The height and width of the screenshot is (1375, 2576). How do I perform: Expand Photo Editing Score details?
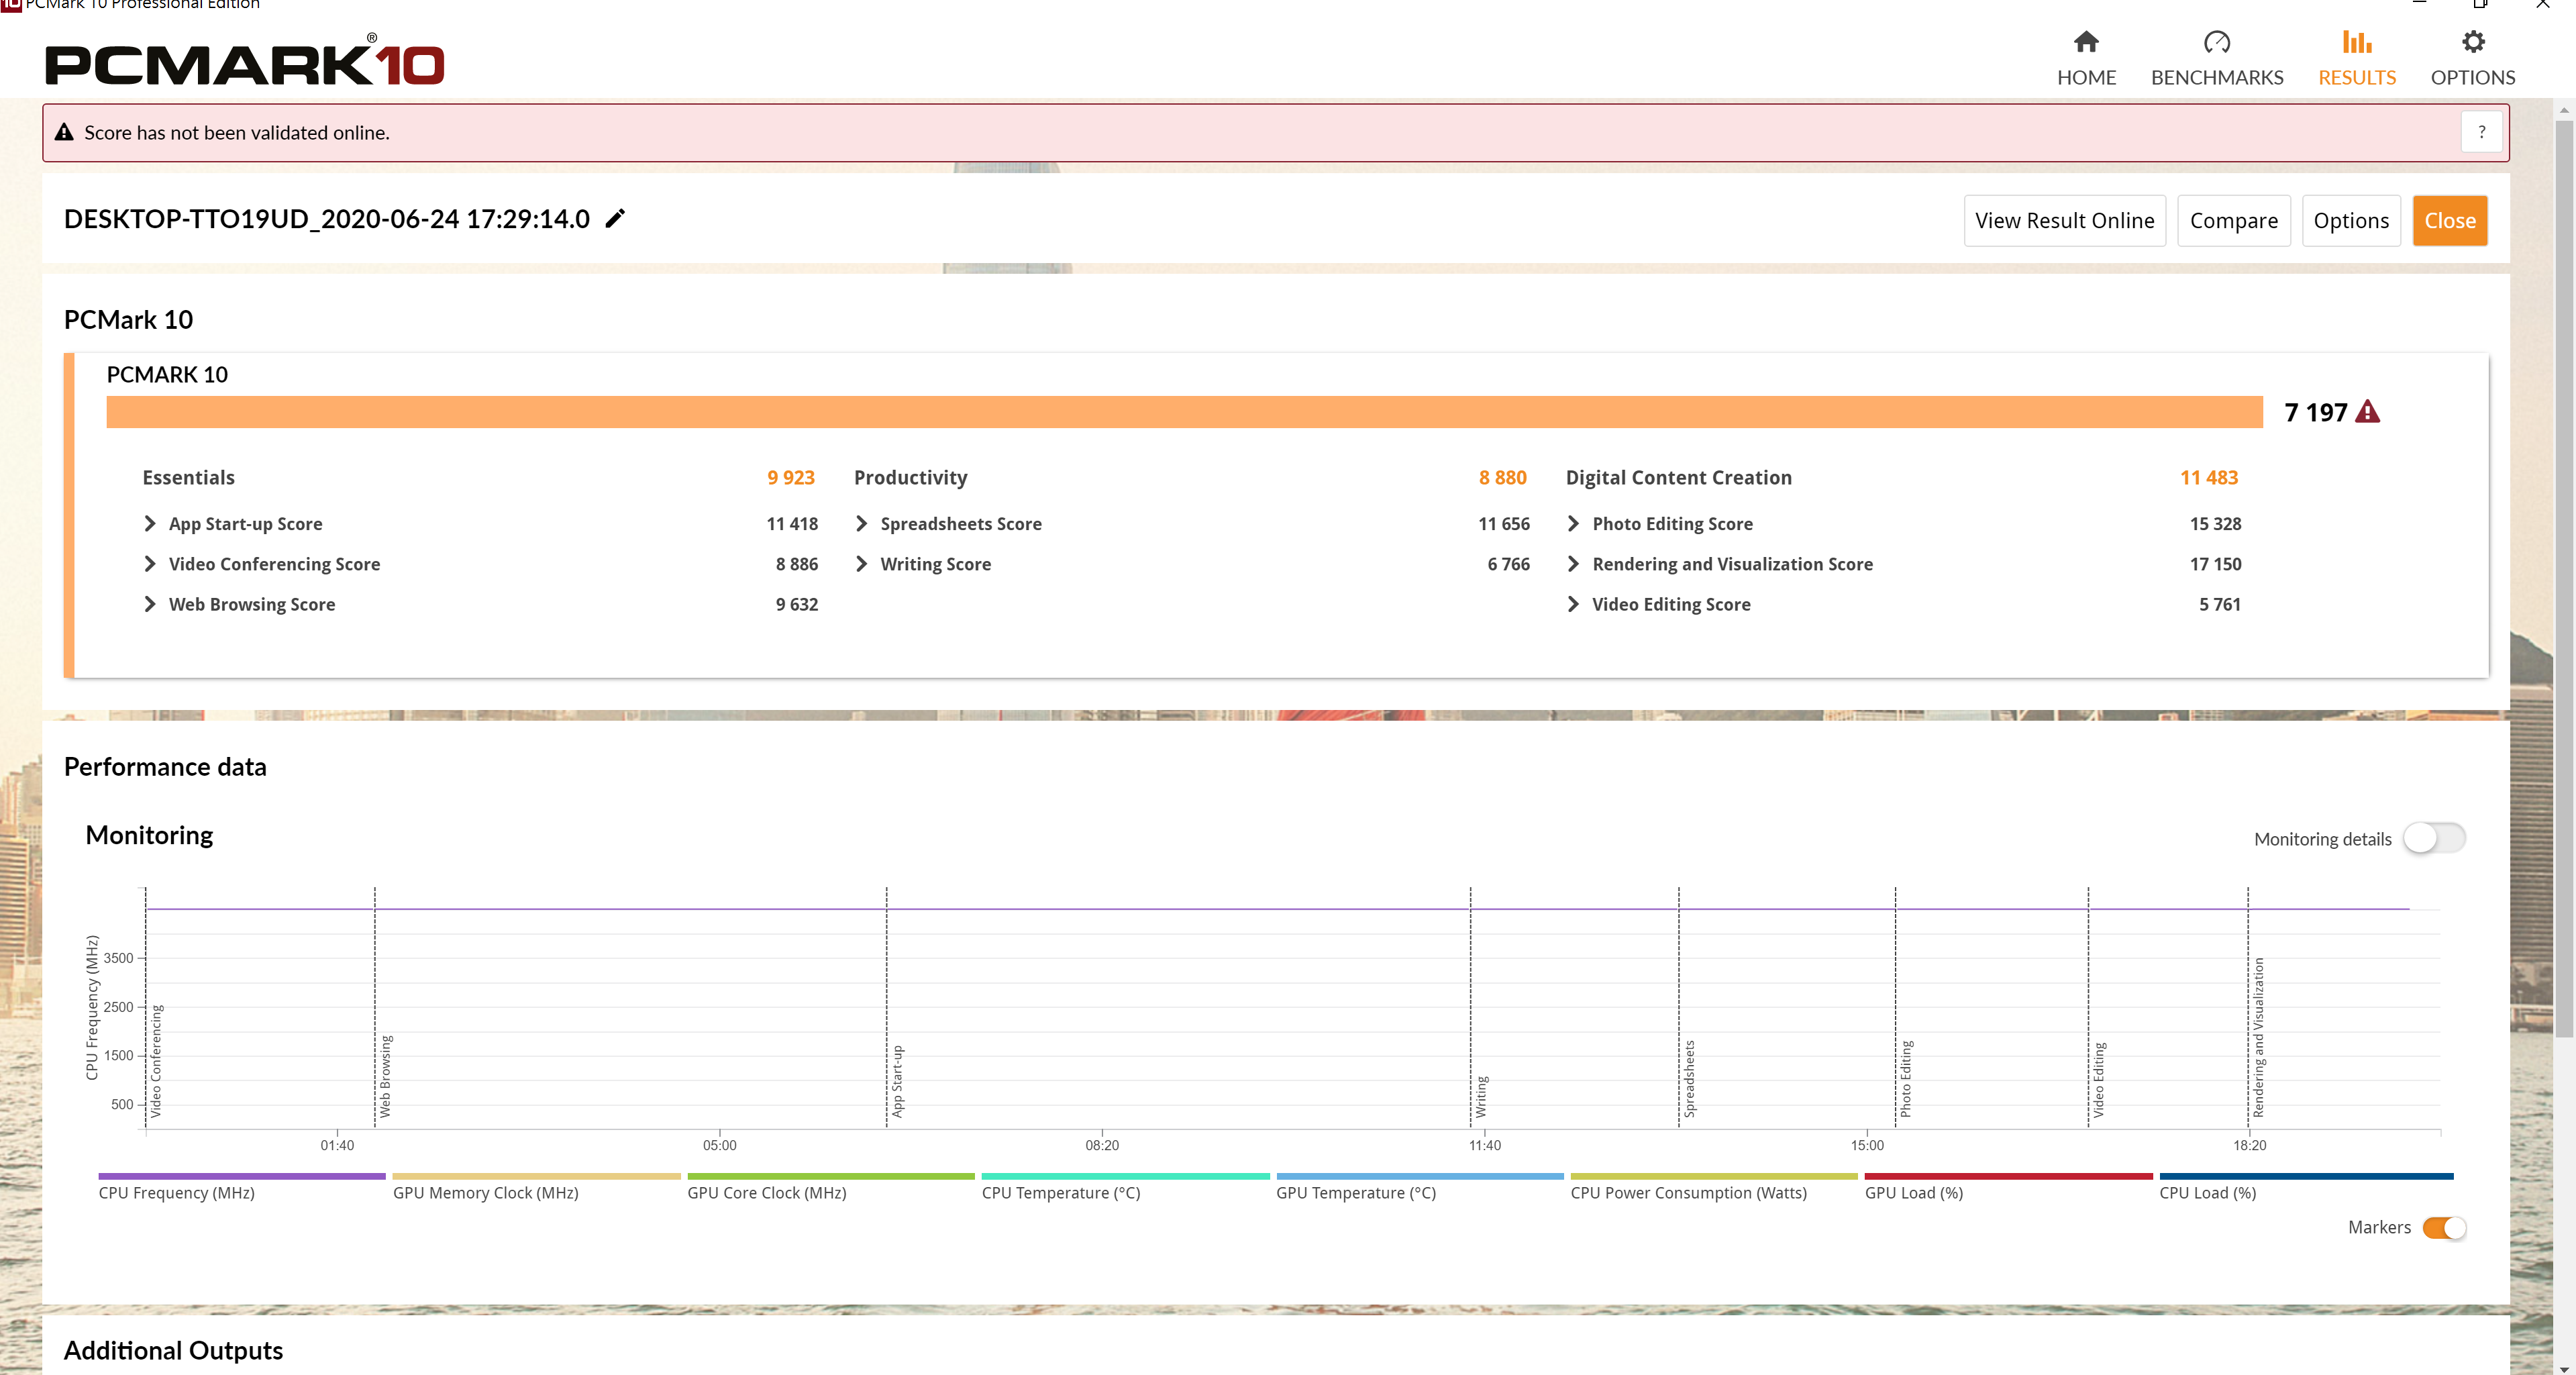(1573, 523)
